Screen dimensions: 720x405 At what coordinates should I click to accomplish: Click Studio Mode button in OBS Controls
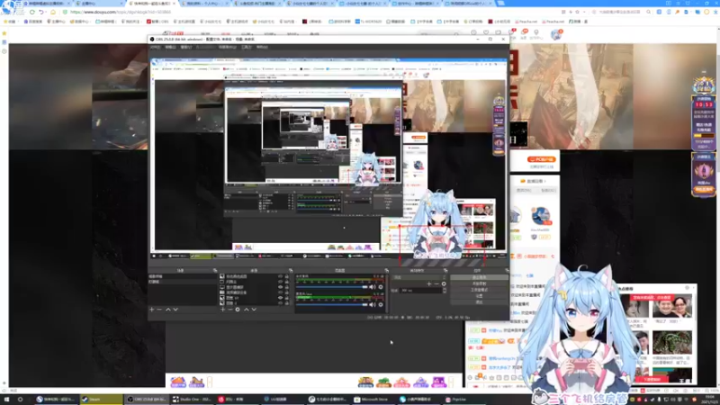coord(479,290)
